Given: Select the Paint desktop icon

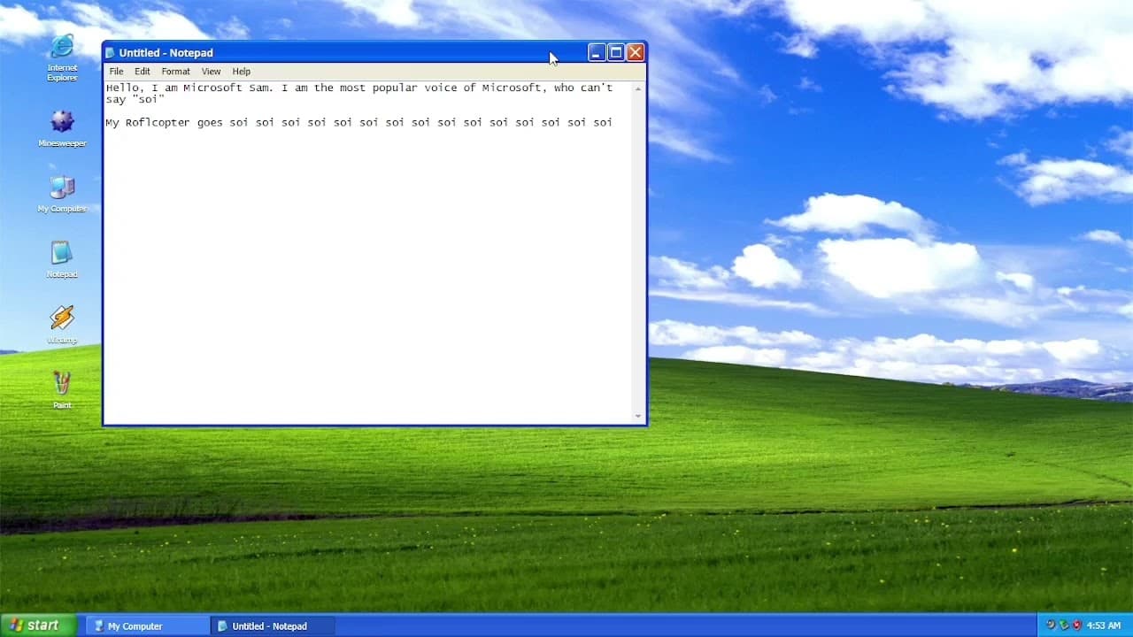Looking at the screenshot, I should pos(62,390).
